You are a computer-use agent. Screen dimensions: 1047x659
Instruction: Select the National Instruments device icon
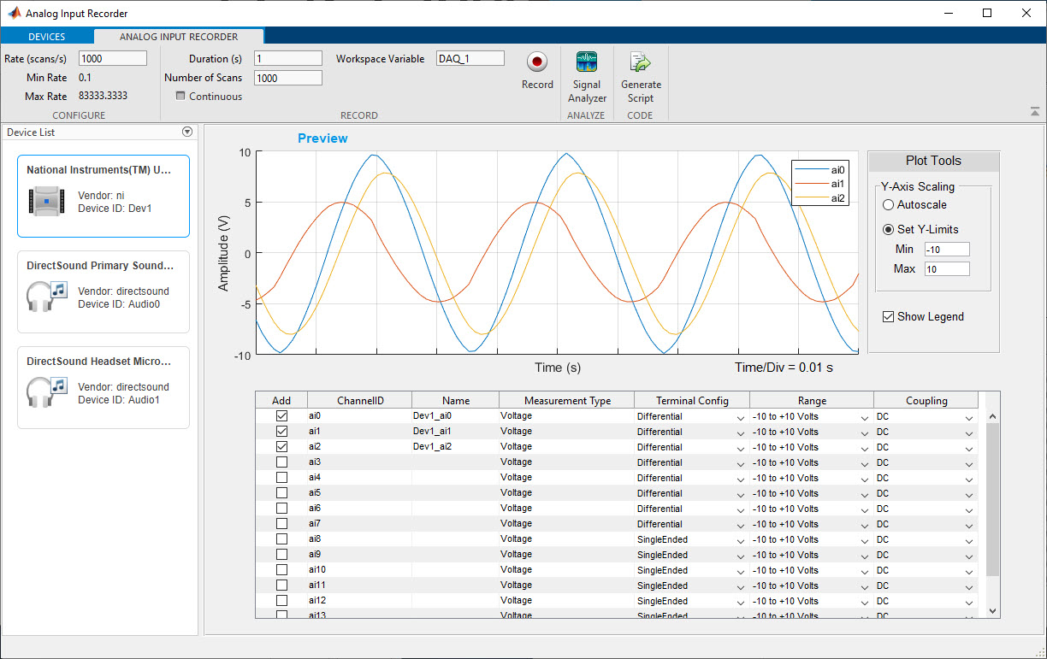(46, 201)
